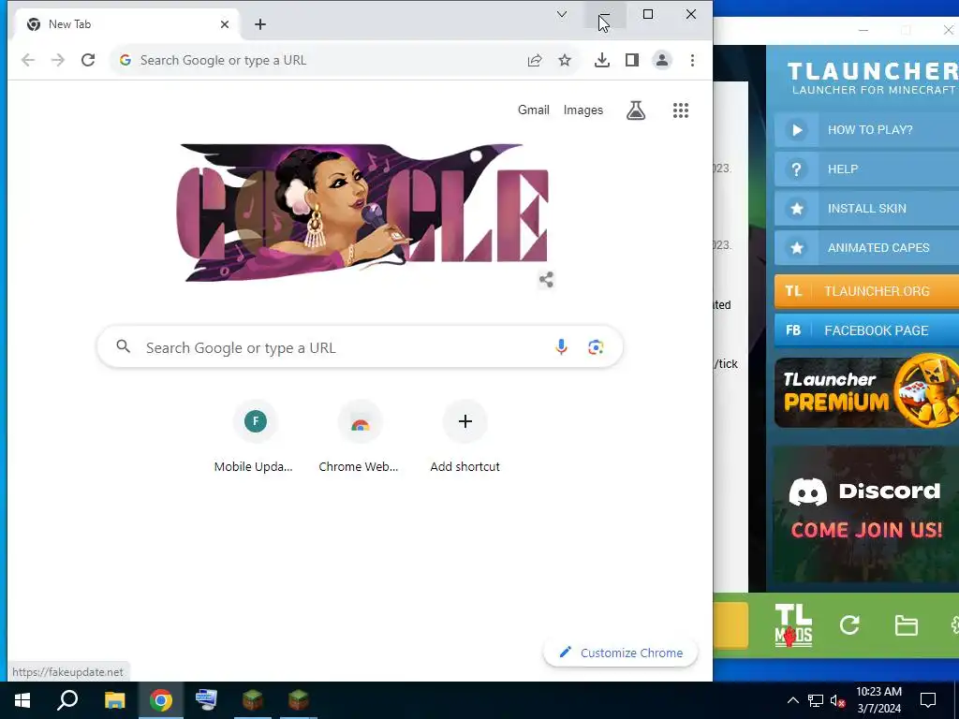Reload the page in Chrome
This screenshot has width=959, height=719.
pyautogui.click(x=88, y=60)
